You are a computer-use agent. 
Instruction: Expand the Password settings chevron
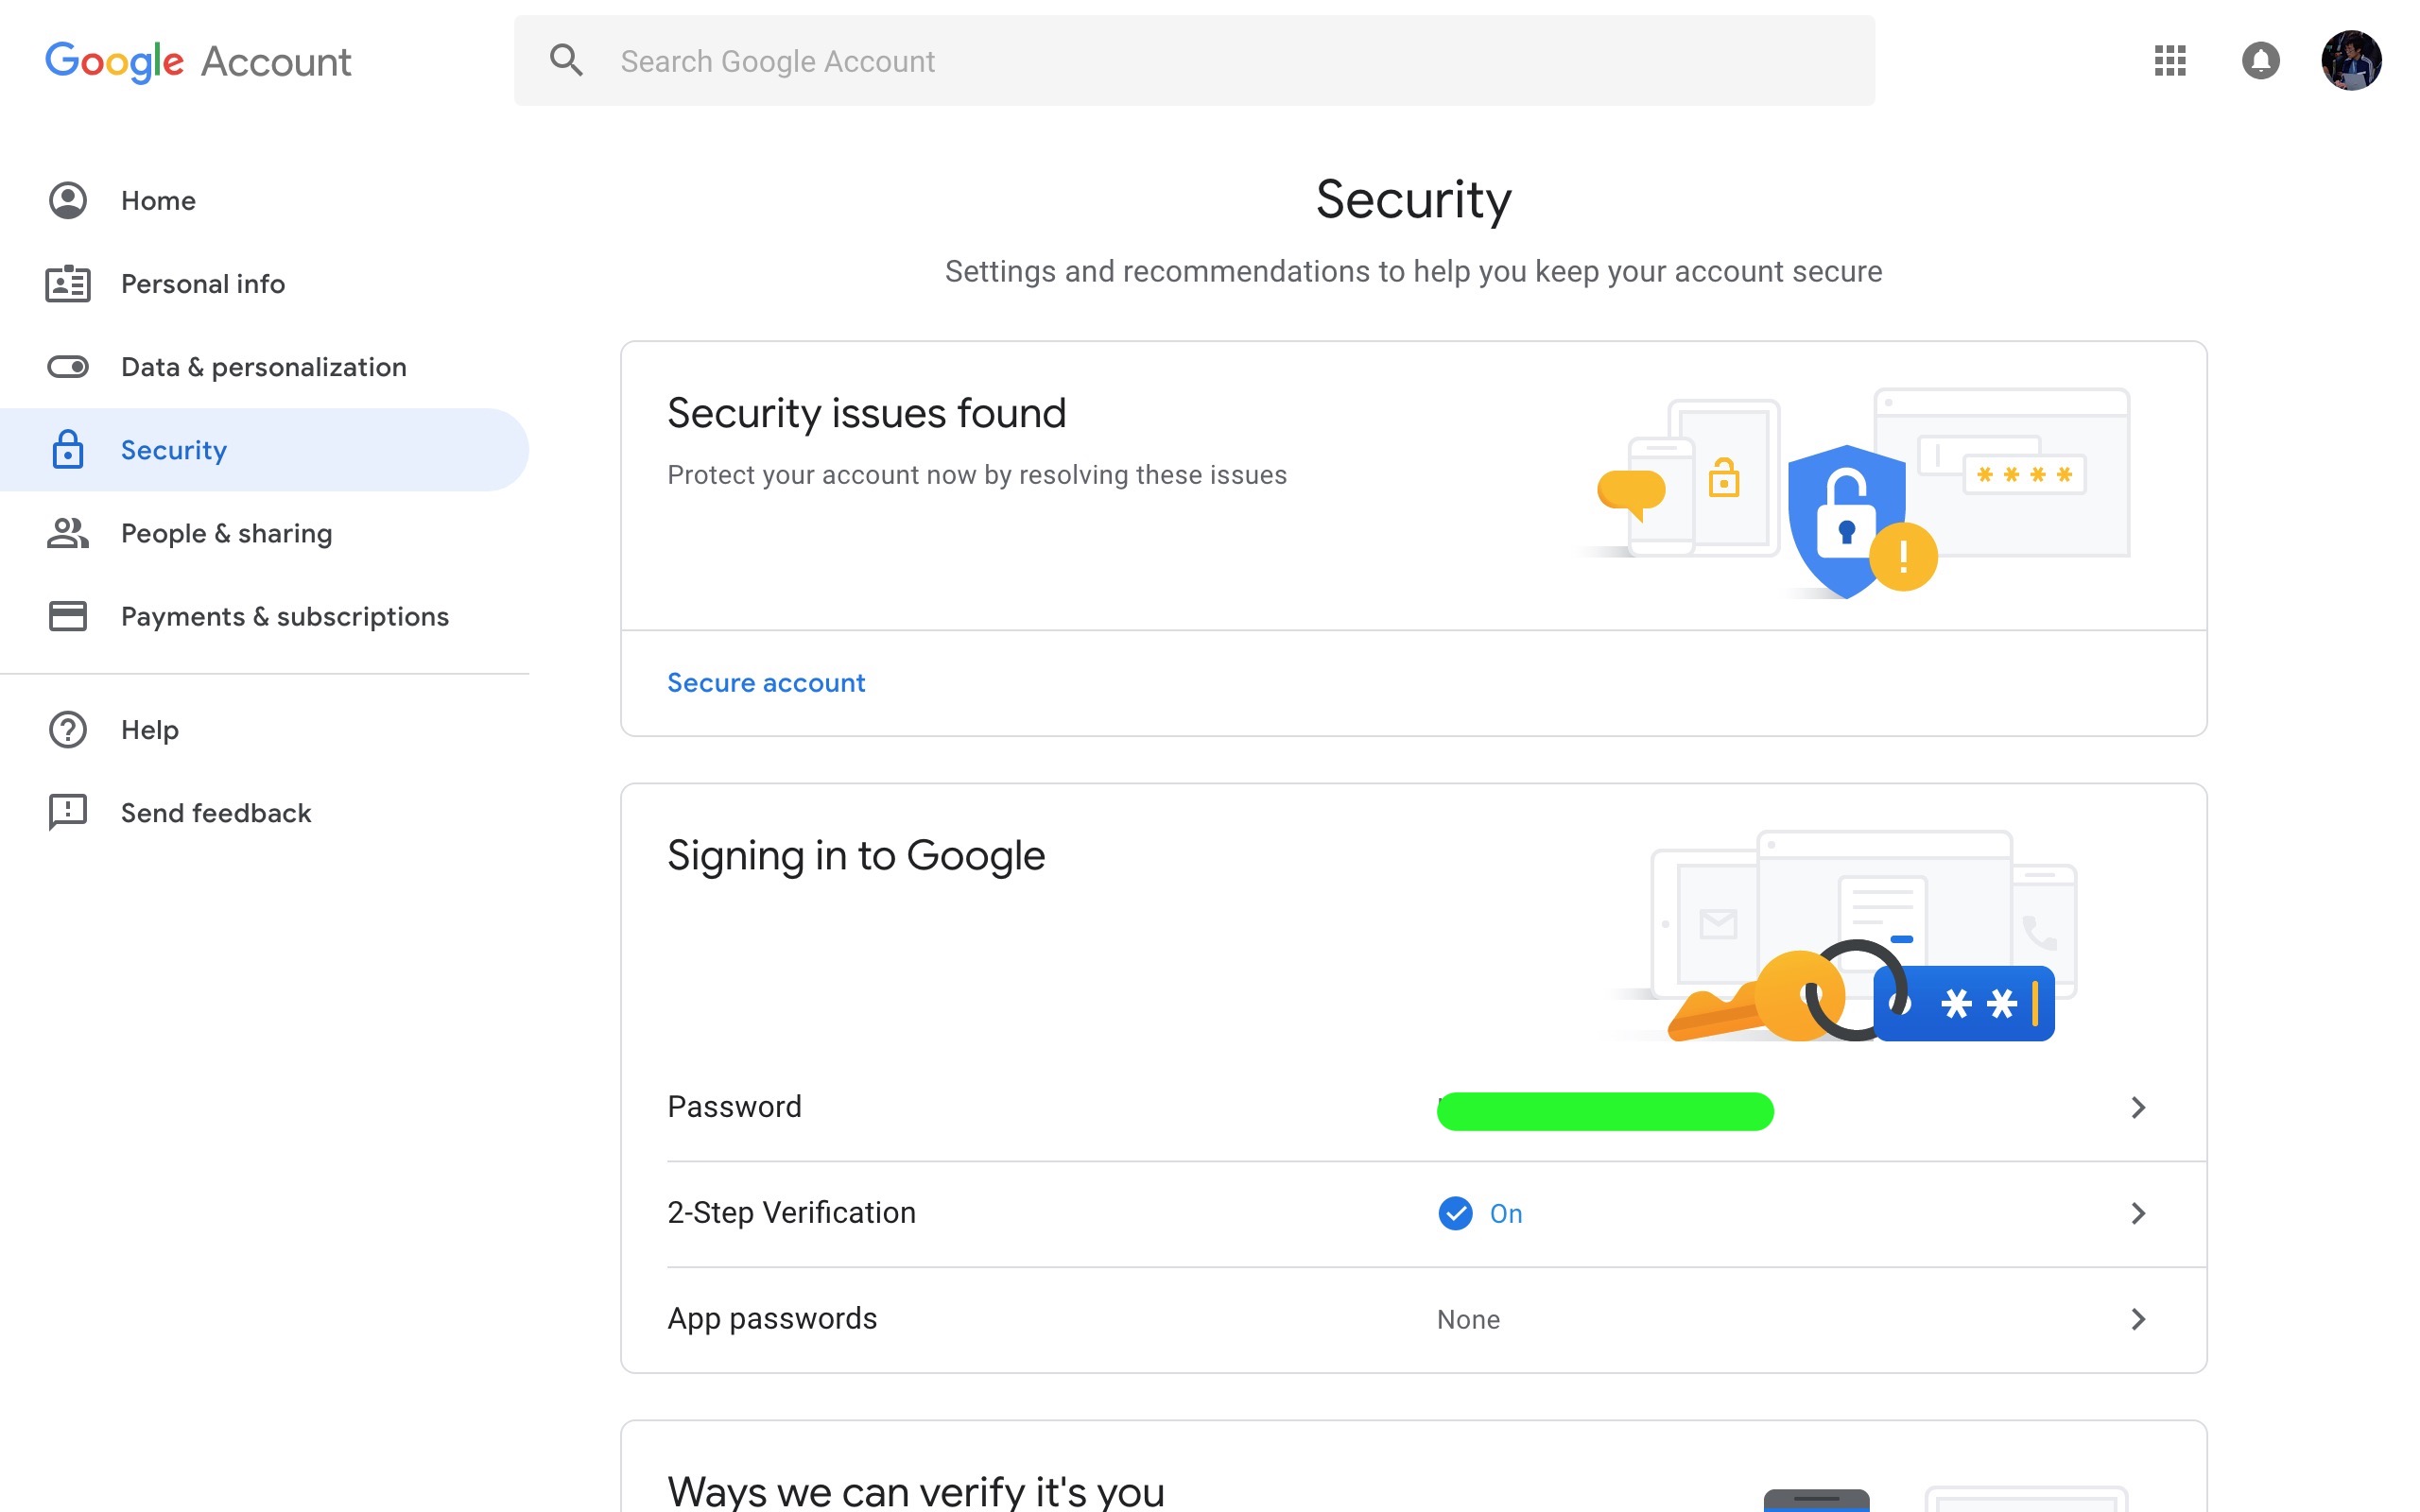pos(2139,1107)
